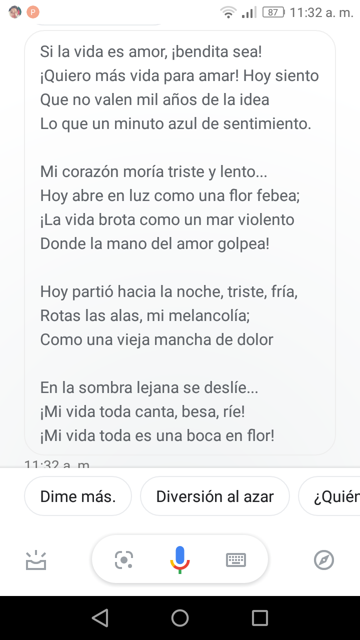The width and height of the screenshot is (360, 640).
Task: Tap the mobile signal strength icon
Action: click(x=248, y=12)
